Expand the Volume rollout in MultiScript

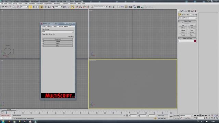pos(58,41)
